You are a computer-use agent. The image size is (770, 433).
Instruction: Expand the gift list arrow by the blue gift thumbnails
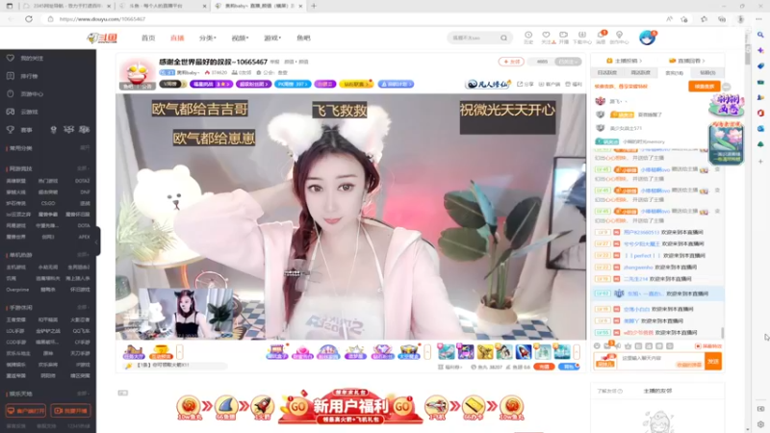click(x=577, y=351)
